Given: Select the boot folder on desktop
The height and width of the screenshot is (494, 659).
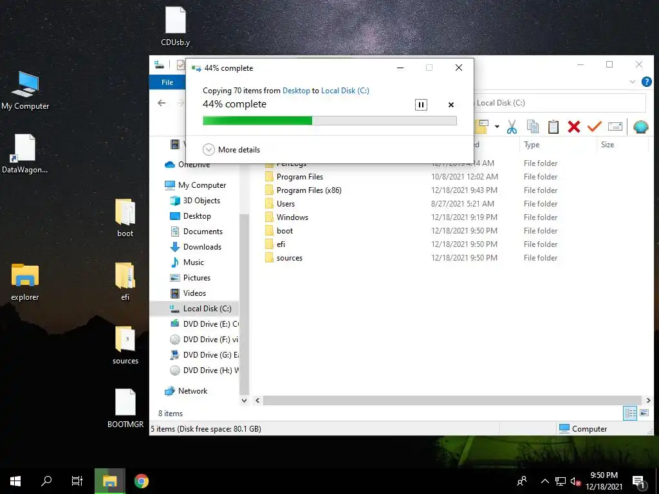Looking at the screenshot, I should pos(125,218).
